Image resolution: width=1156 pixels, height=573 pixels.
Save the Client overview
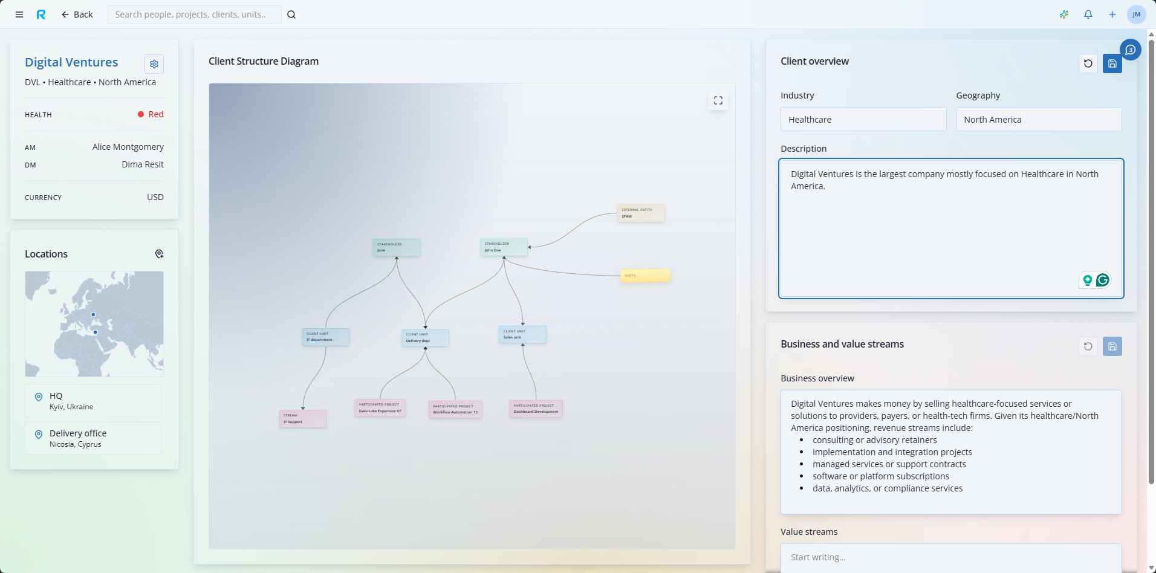tap(1112, 63)
